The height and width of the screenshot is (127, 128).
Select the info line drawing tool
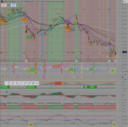pyautogui.click(x=25, y=83)
